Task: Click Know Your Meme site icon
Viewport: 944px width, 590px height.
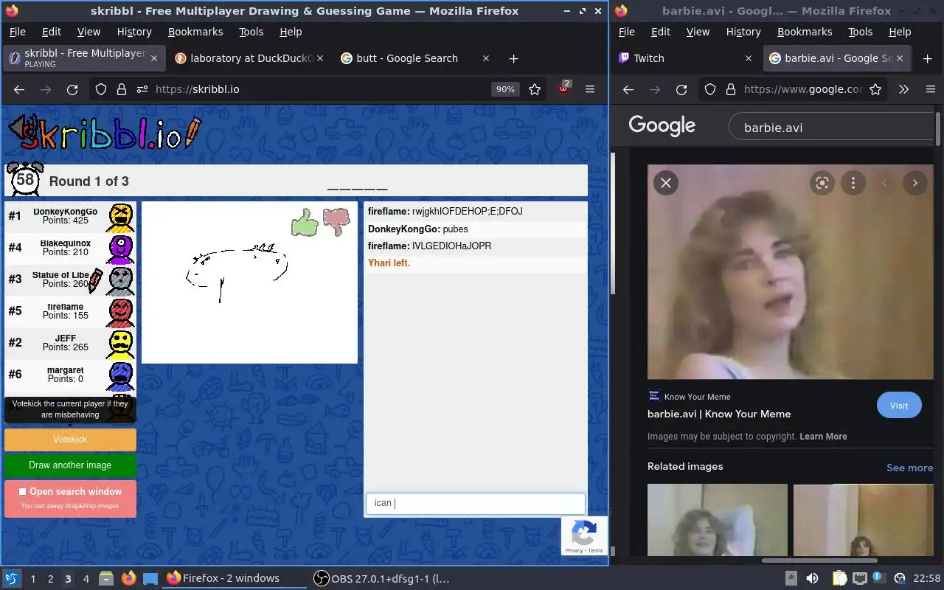Action: pyautogui.click(x=653, y=396)
